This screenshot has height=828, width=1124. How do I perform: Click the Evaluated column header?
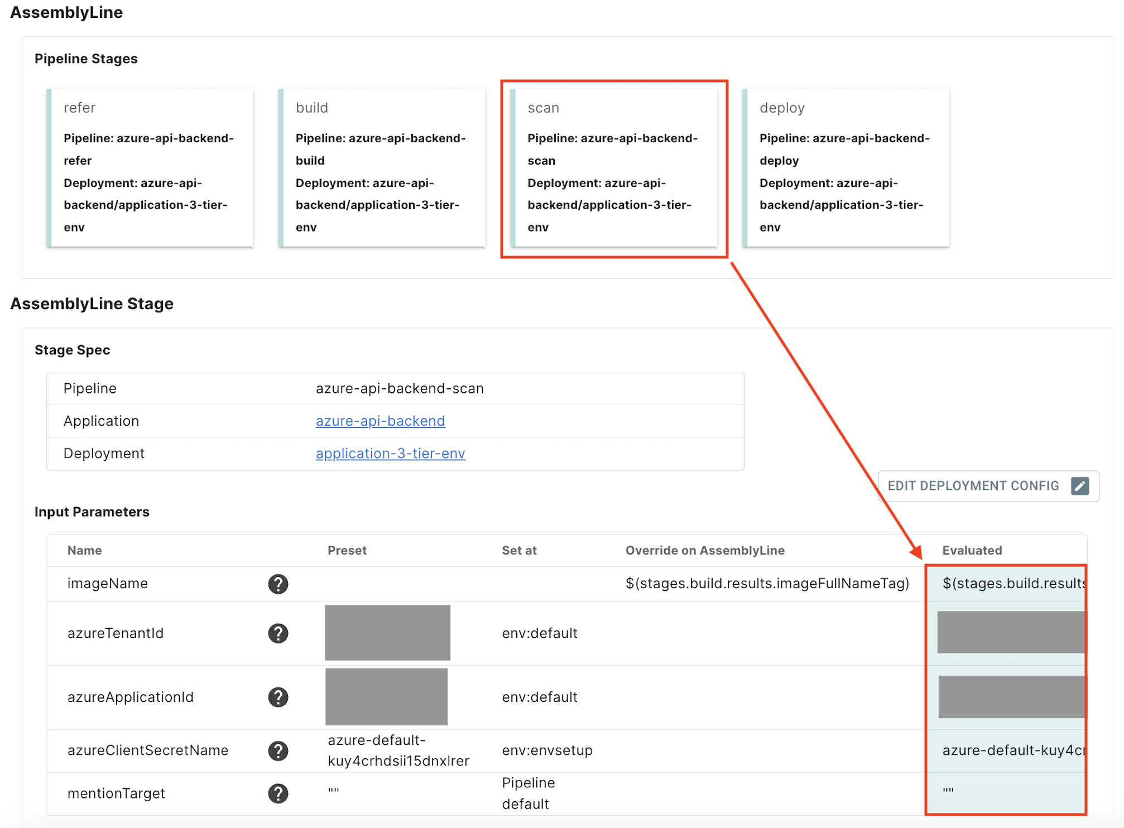pos(972,551)
